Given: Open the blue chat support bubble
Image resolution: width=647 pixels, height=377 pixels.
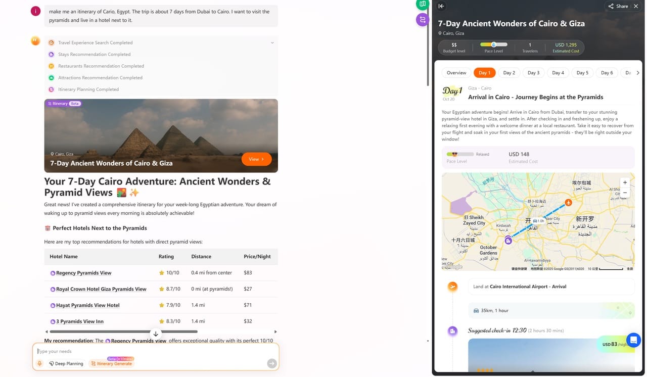Looking at the screenshot, I should [x=633, y=340].
